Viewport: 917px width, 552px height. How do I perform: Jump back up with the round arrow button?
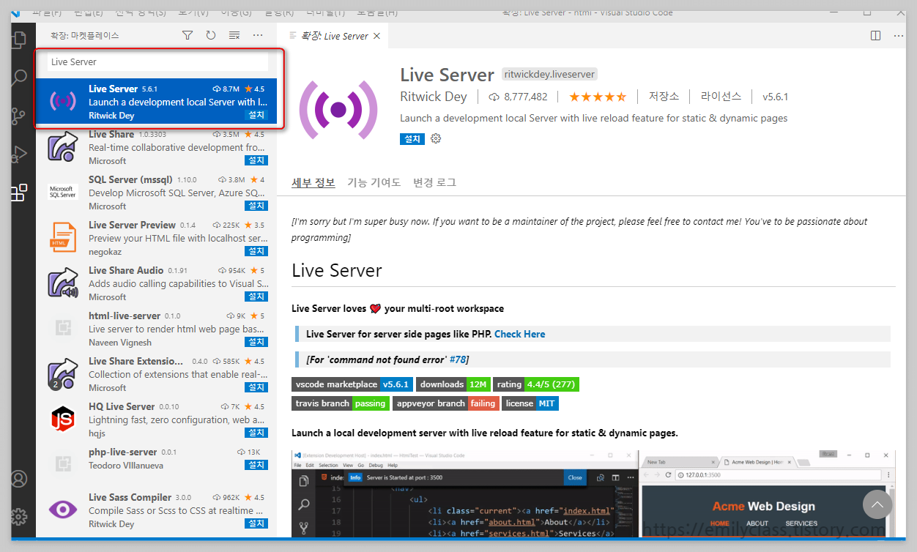pos(877,504)
